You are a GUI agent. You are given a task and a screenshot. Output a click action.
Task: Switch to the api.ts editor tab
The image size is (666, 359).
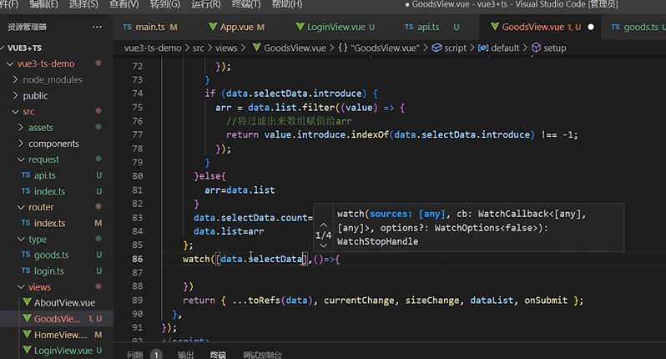point(431,27)
